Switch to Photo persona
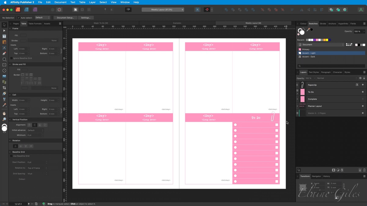367x206 pixels. coord(35,9)
